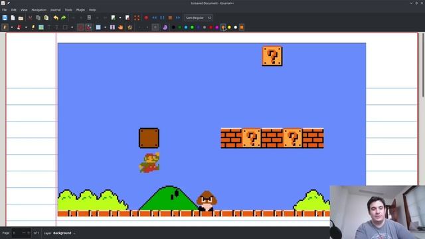Click the page number input field
The image size is (425, 239).
pos(17,233)
